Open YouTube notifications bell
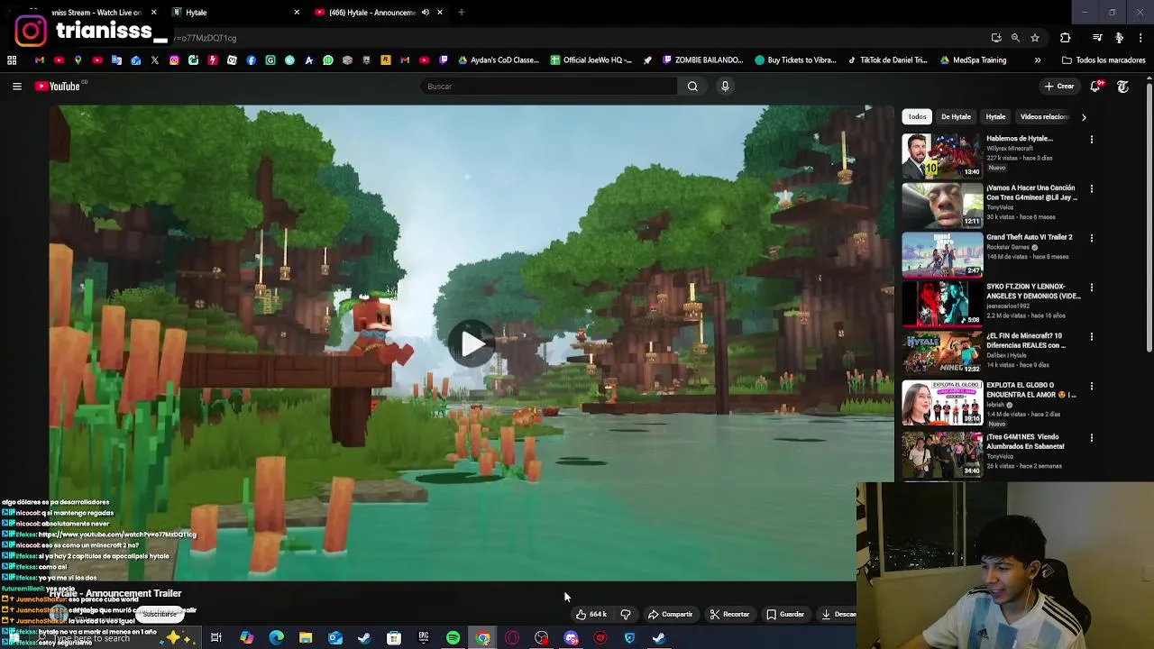 [1095, 87]
